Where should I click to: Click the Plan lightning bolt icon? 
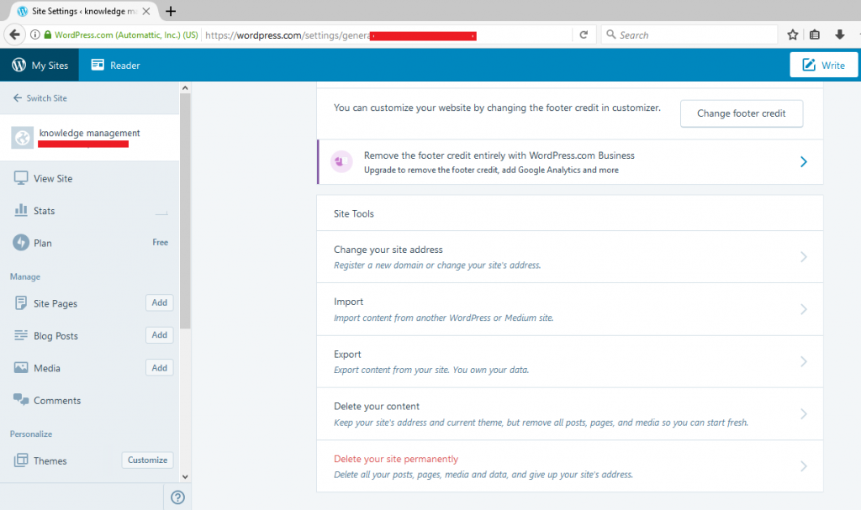[x=21, y=242]
